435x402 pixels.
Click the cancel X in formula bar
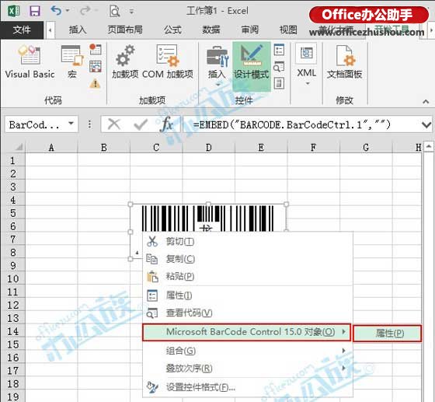(x=113, y=124)
